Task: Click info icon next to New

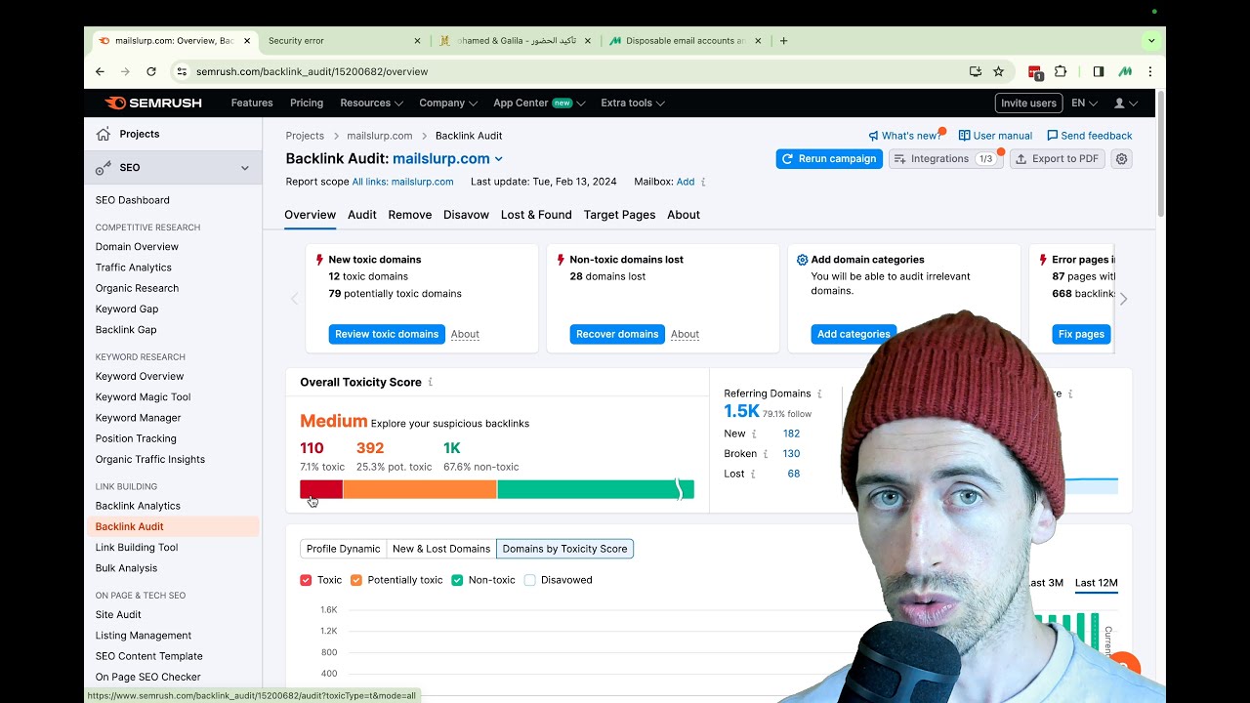Action: coord(754,434)
